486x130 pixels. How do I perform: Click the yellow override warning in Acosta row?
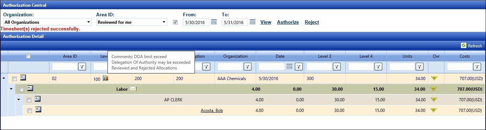click(x=433, y=110)
